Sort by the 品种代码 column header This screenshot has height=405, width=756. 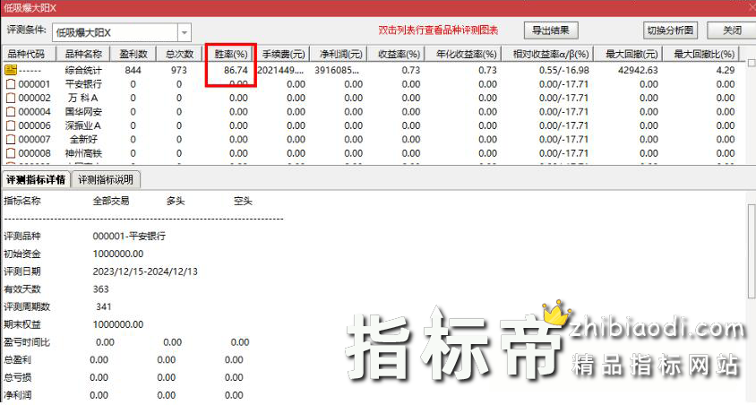(29, 54)
